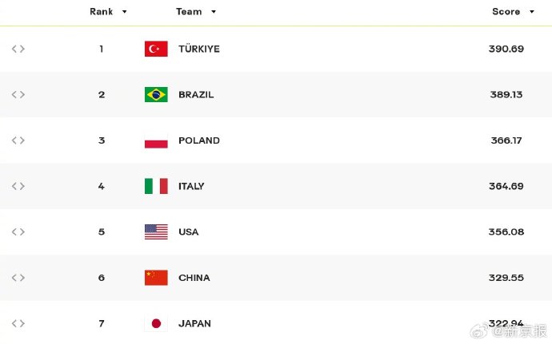
Task: Open the Rank column sort dropdown
Action: [124, 12]
